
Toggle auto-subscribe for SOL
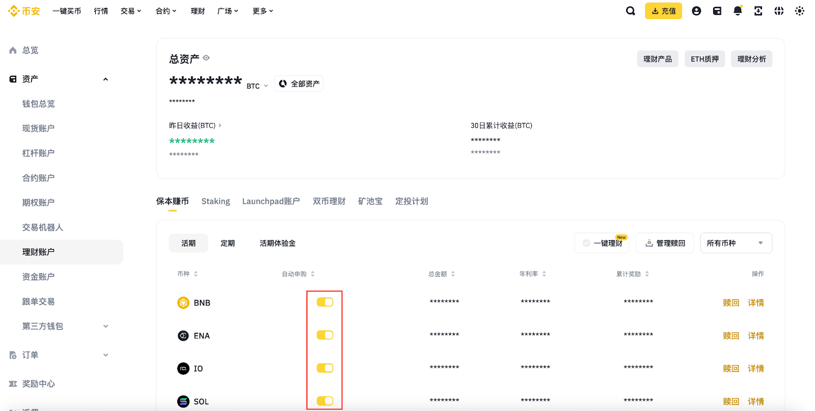325,401
